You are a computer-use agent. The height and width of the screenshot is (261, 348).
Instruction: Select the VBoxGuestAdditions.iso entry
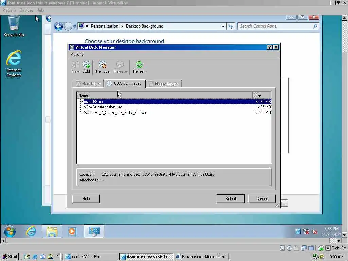click(x=174, y=107)
